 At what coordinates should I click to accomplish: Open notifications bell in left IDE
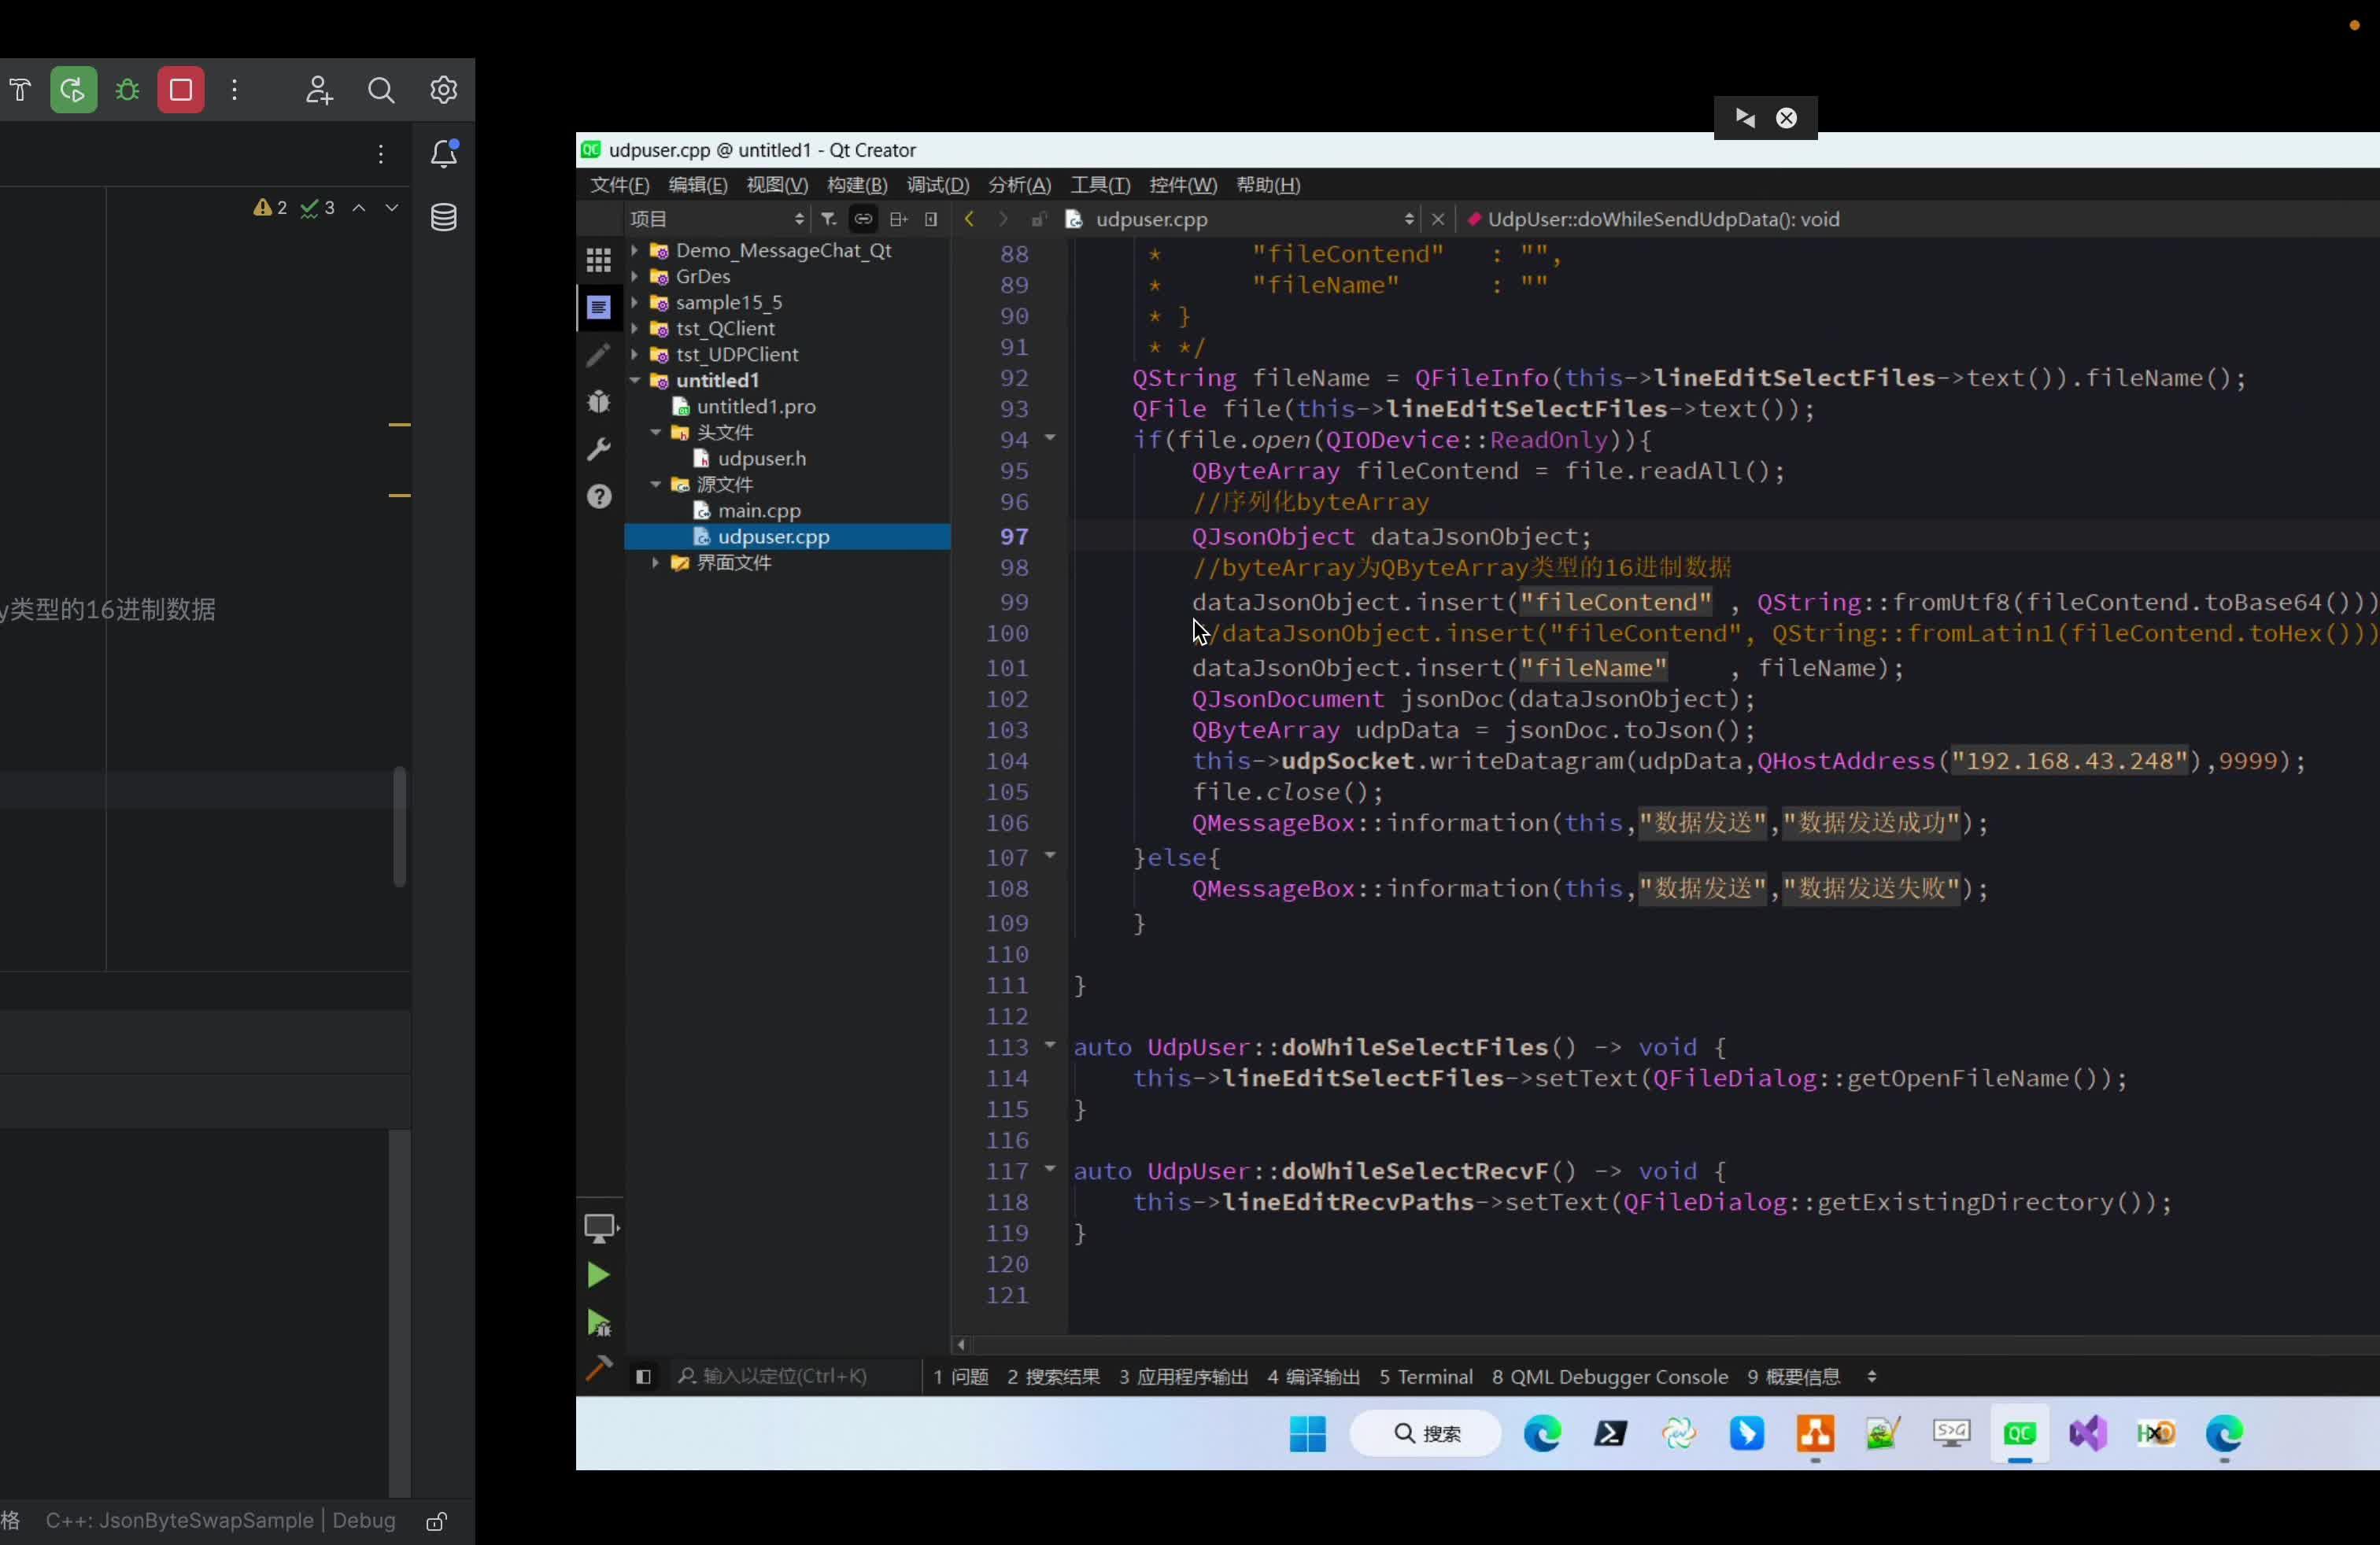click(444, 154)
